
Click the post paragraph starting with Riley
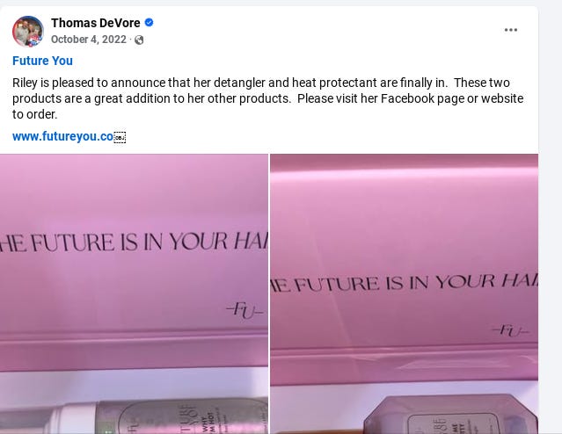point(267,98)
